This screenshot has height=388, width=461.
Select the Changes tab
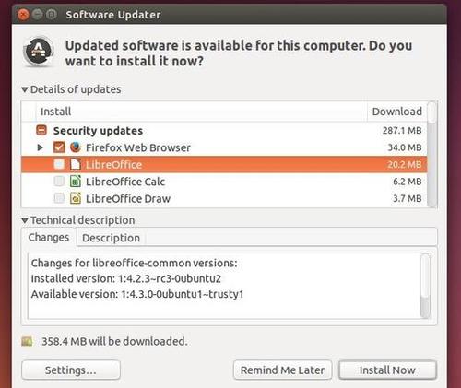49,237
